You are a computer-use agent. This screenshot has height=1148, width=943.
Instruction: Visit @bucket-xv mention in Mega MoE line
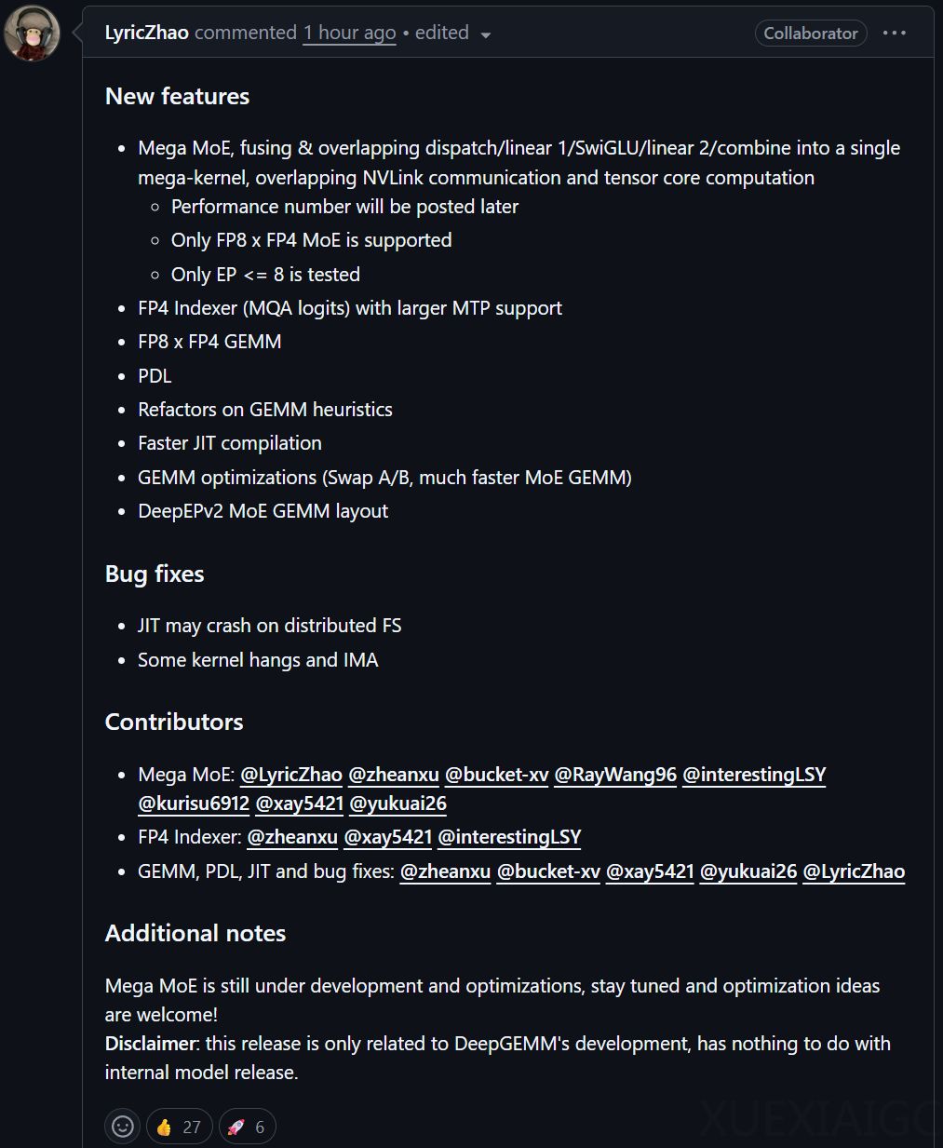click(496, 775)
